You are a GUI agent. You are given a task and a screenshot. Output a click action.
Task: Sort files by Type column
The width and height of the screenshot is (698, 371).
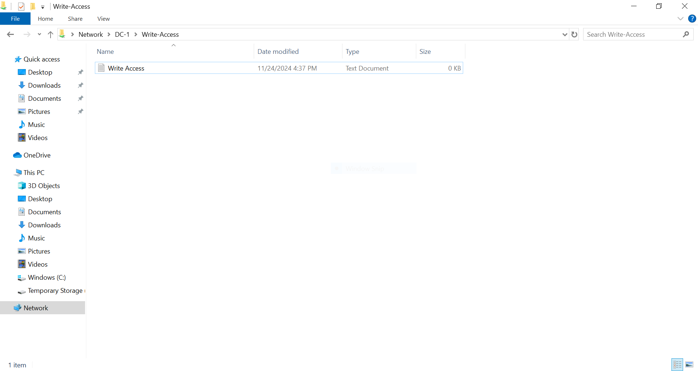pyautogui.click(x=379, y=52)
